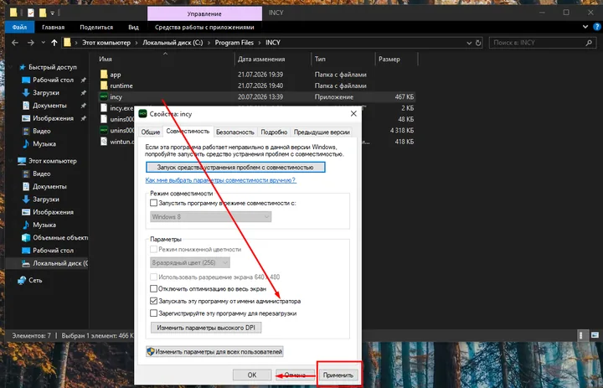This screenshot has width=603, height=388.
Task: Click the Cancel button in dialog
Action: coord(295,375)
